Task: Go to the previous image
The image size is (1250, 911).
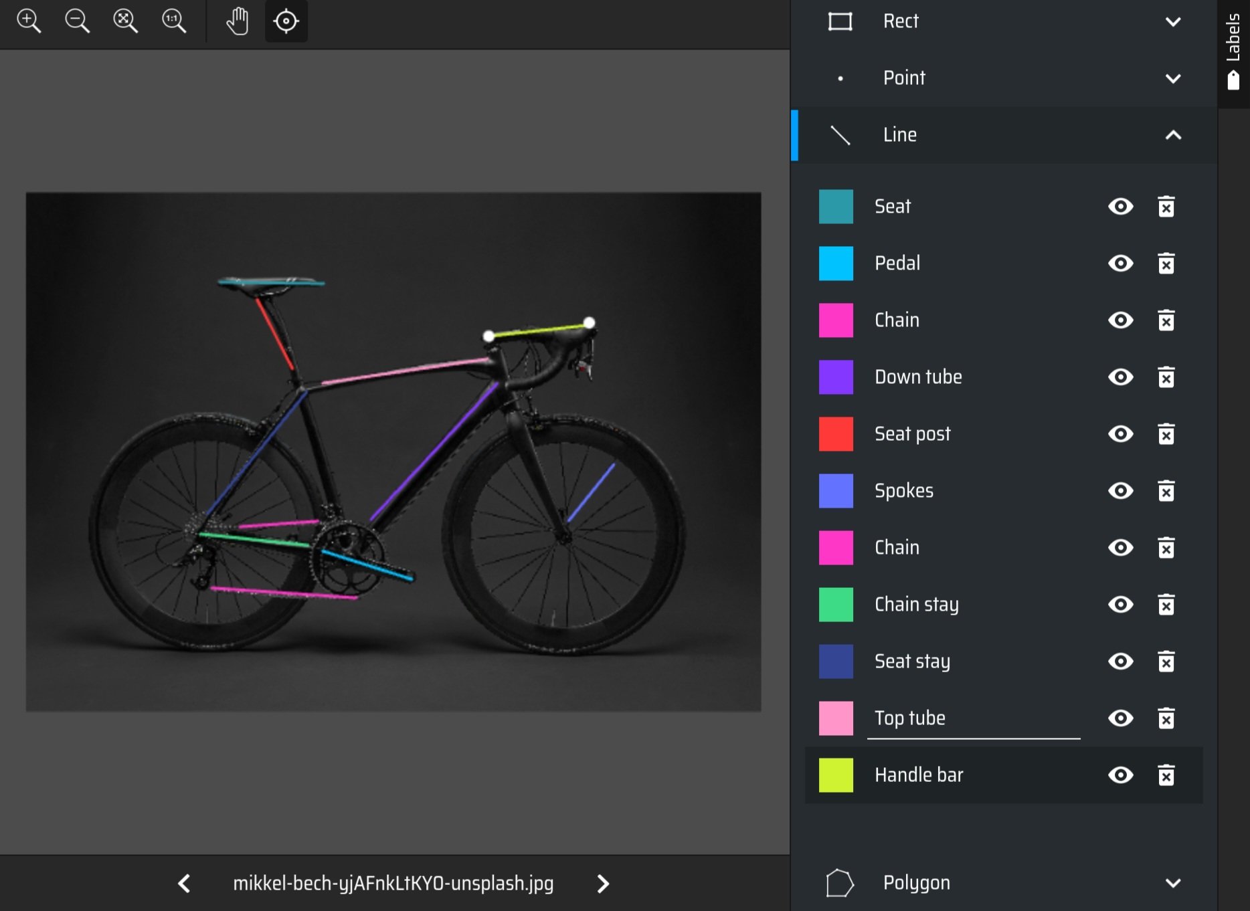Action: coord(184,884)
